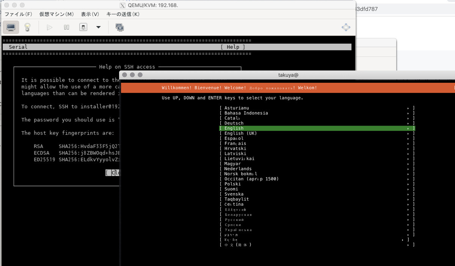Select Українська language entry

point(317,230)
